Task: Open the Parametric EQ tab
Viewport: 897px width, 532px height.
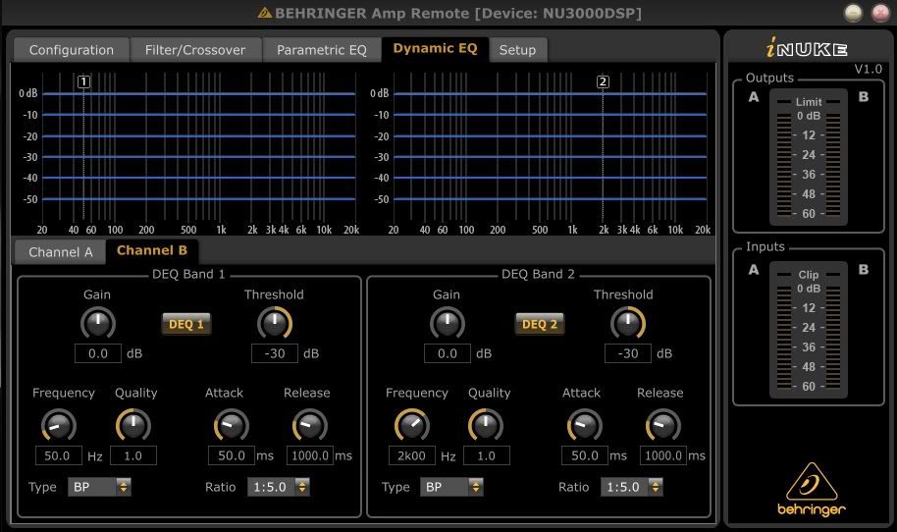Action: (x=322, y=50)
